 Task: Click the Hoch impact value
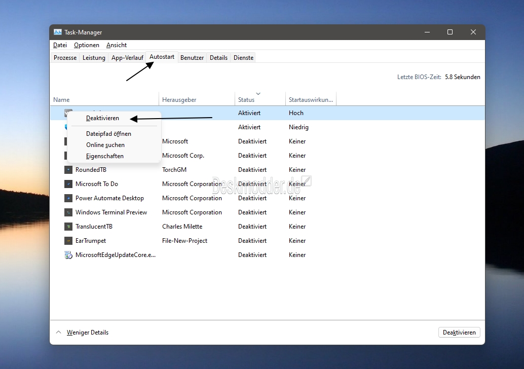click(x=296, y=113)
